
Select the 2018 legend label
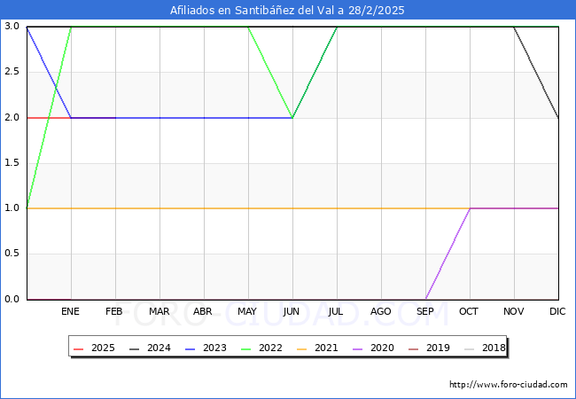coord(494,348)
